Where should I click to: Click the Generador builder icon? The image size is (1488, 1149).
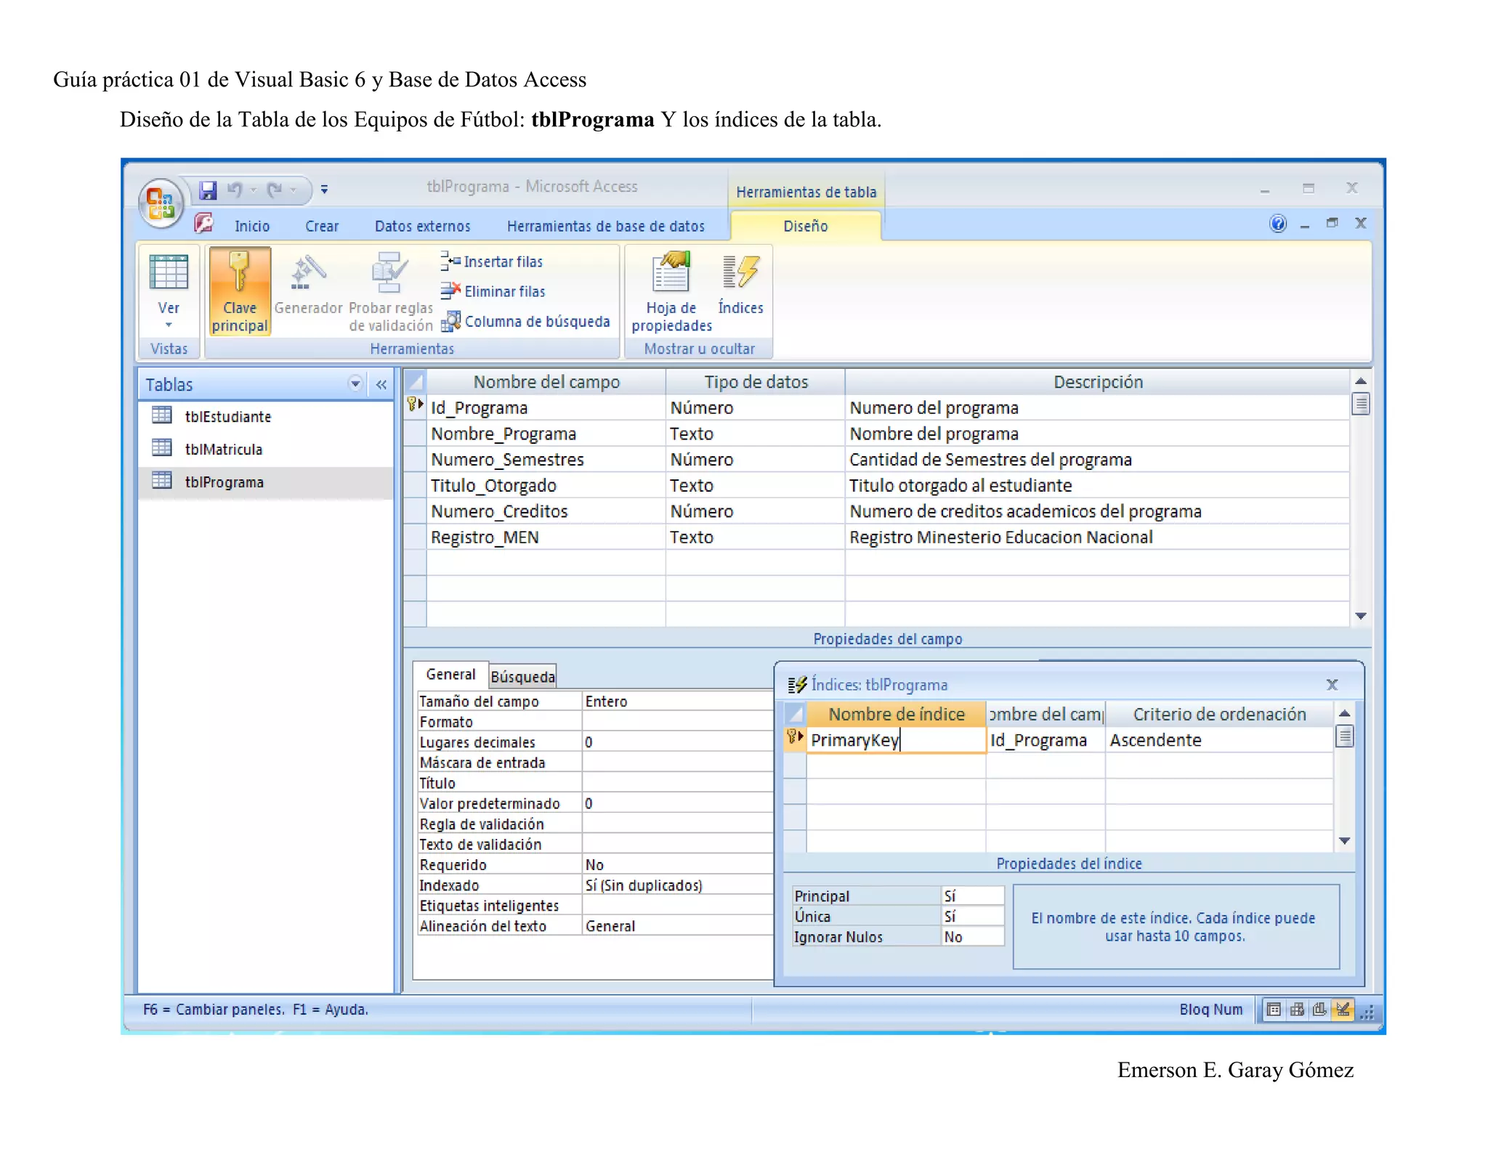(x=308, y=284)
